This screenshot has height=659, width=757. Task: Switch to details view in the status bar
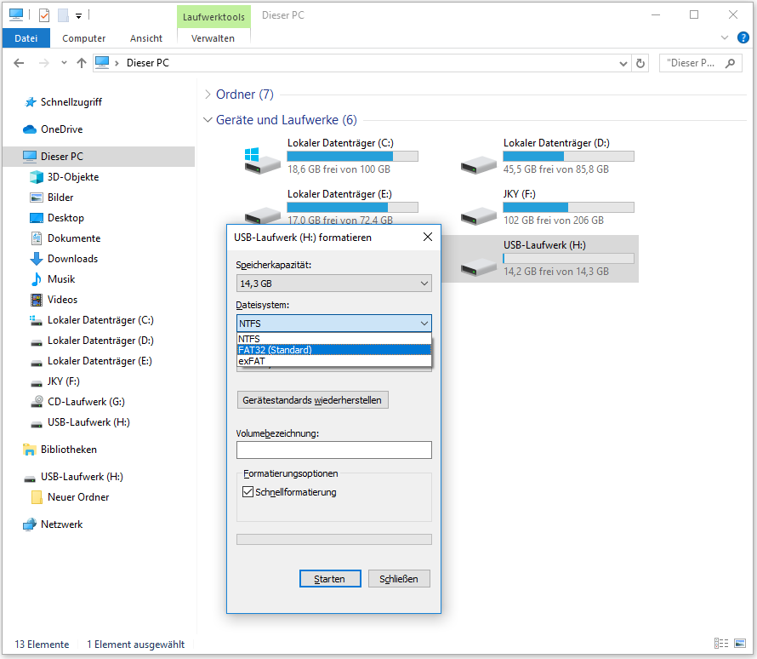click(x=721, y=644)
